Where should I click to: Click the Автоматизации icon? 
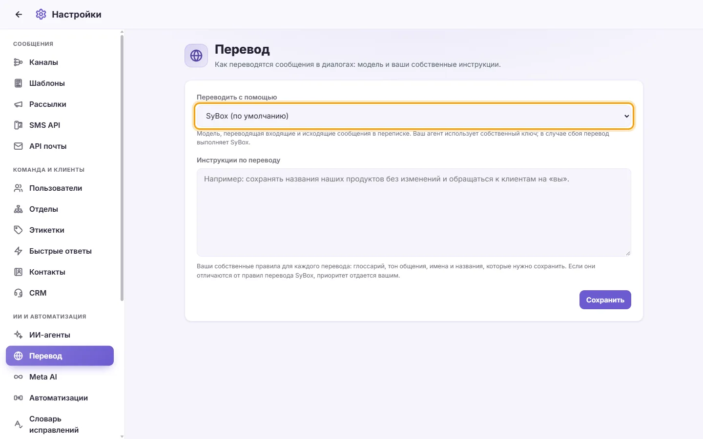(19, 398)
